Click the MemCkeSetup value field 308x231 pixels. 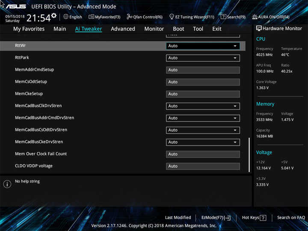(x=203, y=94)
